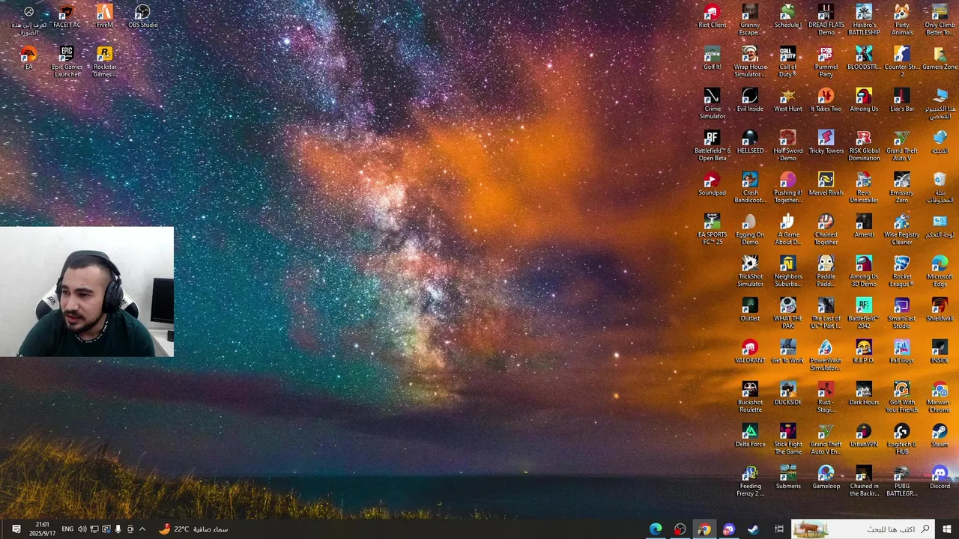Launch Among Us from the desktop
This screenshot has height=539, width=959.
tap(864, 100)
